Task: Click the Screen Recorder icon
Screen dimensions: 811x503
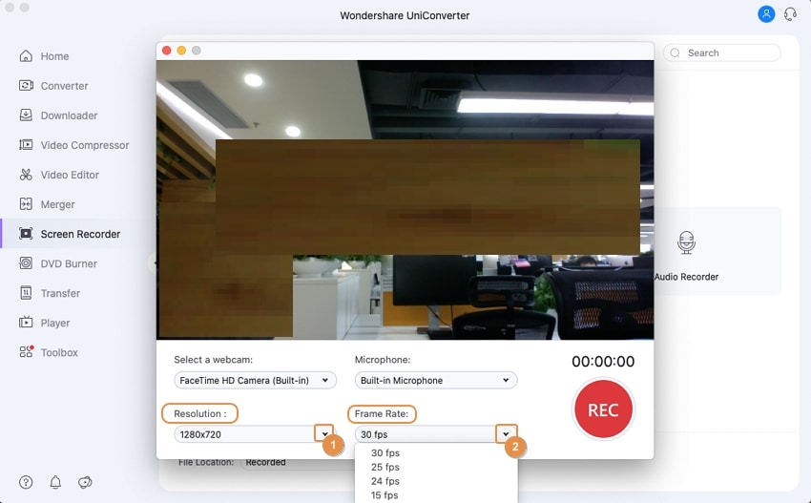Action: tap(26, 234)
